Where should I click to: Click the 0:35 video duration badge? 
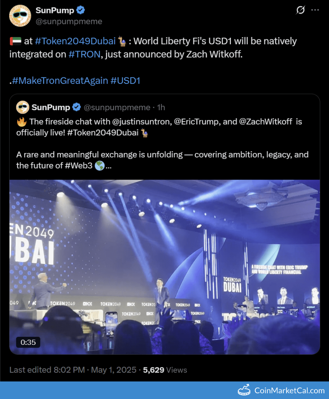click(x=28, y=342)
